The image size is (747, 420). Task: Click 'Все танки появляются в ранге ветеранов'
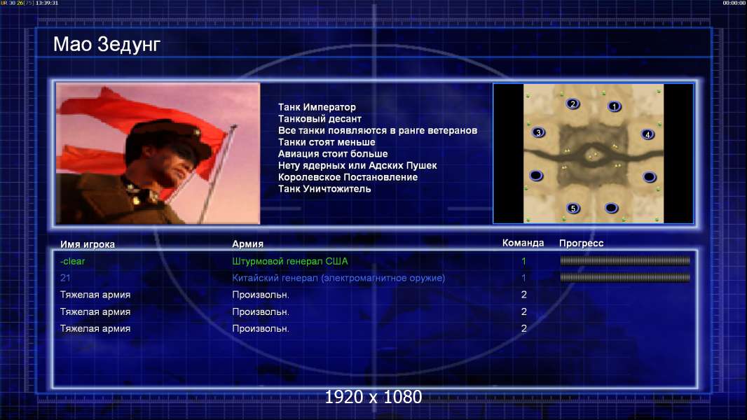point(377,130)
